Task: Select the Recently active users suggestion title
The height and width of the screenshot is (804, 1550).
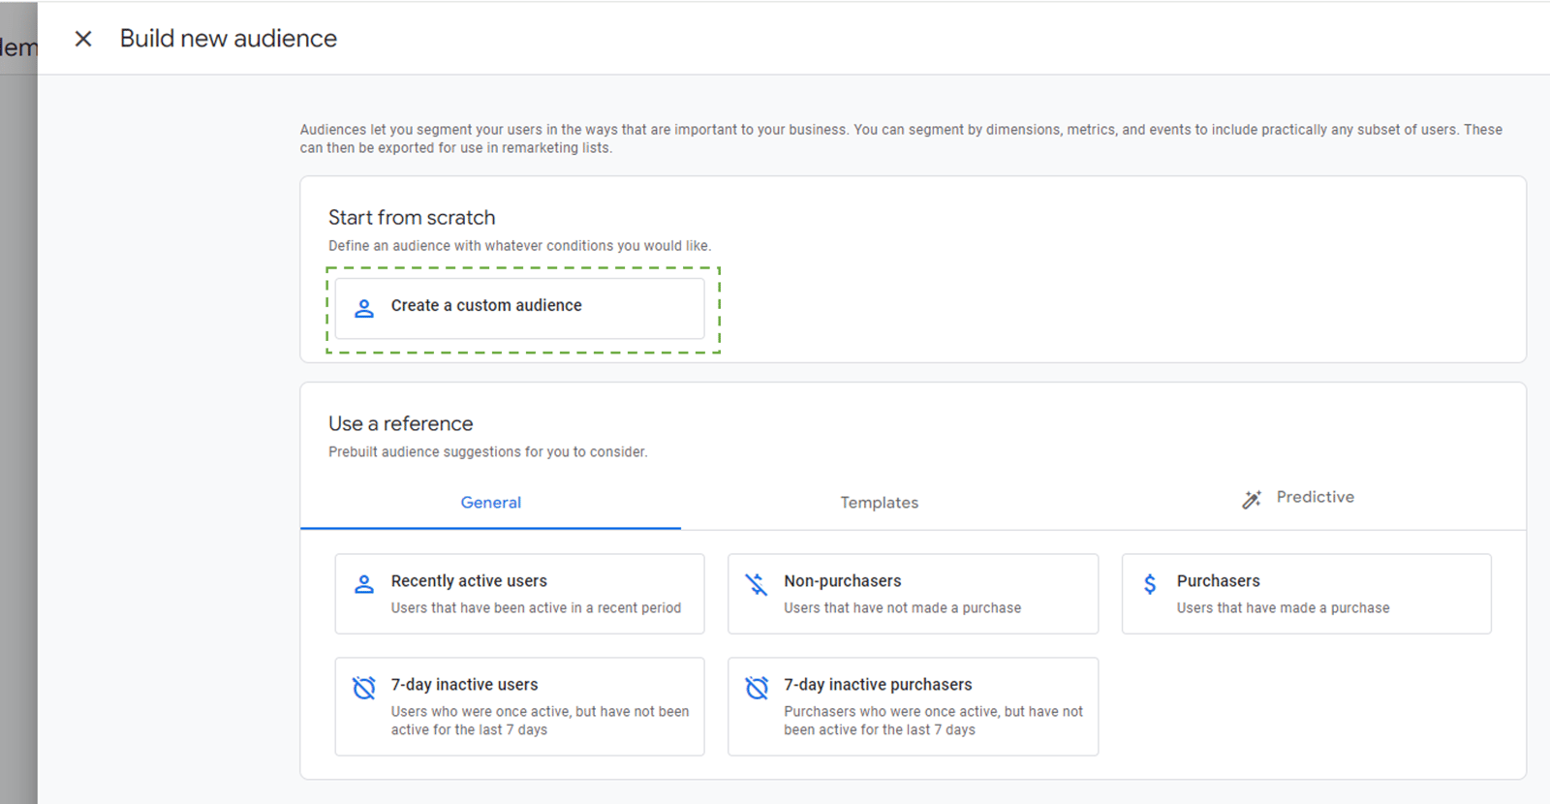Action: click(x=469, y=581)
